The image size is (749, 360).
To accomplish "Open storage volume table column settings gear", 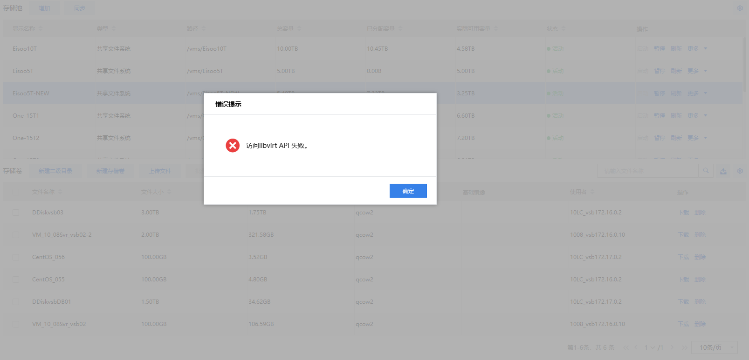I will (740, 171).
